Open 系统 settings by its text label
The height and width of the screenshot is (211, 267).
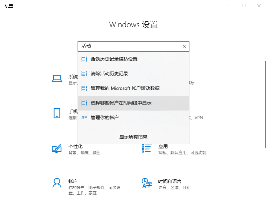(74, 76)
